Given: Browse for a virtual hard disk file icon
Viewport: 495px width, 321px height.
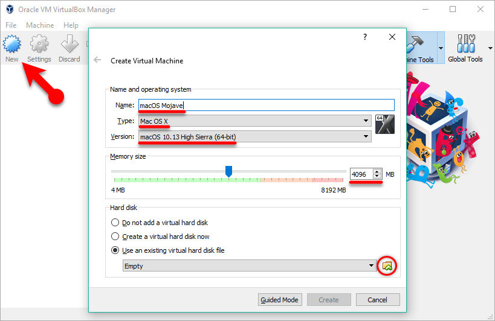Looking at the screenshot, I should pyautogui.click(x=387, y=266).
